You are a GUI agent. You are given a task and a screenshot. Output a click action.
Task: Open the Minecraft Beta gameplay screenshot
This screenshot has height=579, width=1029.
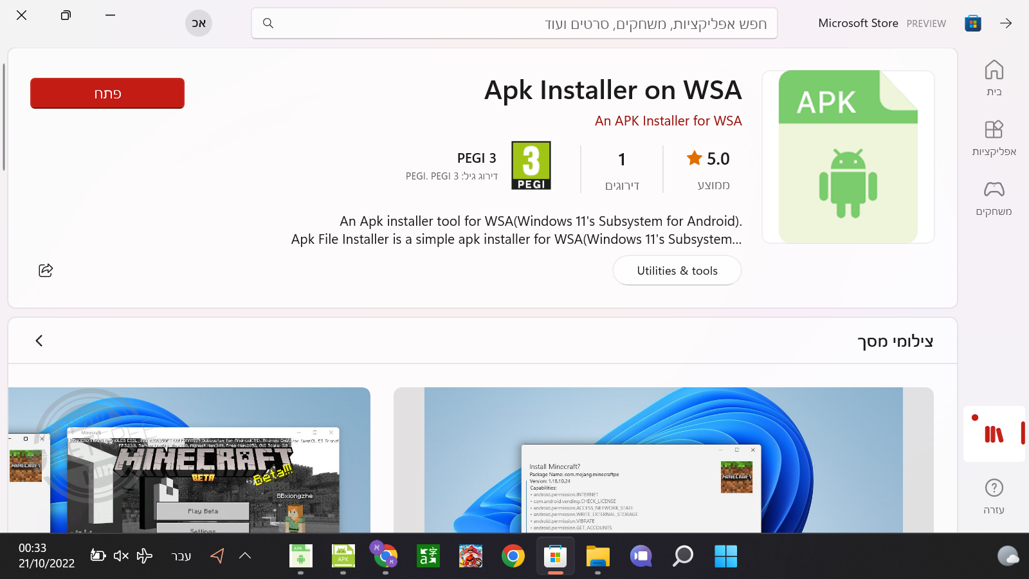189,460
